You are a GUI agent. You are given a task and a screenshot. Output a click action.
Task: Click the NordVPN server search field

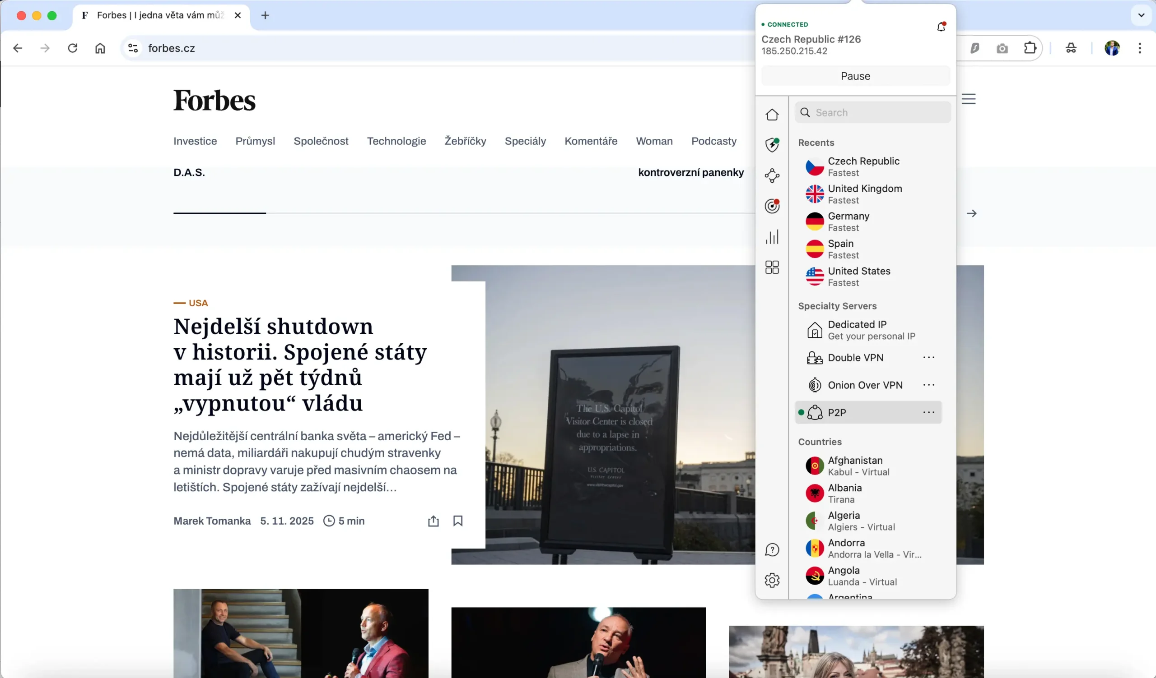coord(872,112)
